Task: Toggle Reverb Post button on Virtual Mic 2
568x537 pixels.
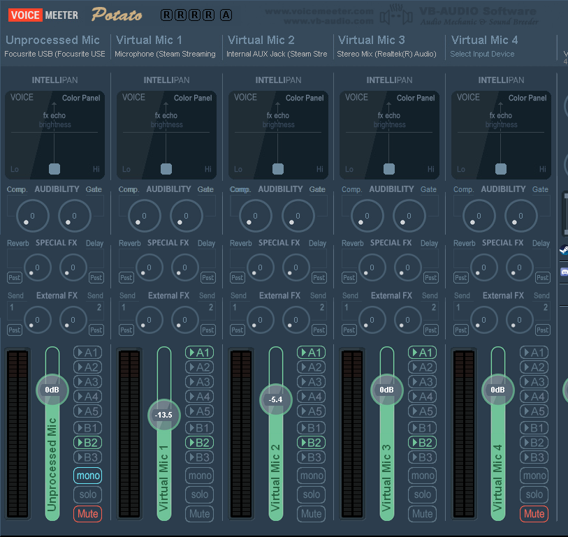Action: pyautogui.click(x=238, y=278)
